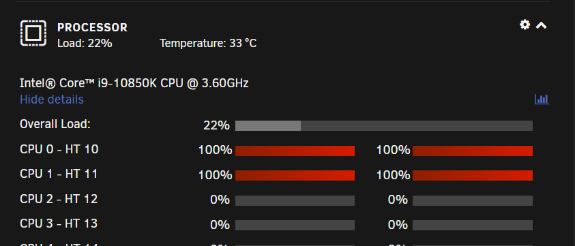The height and width of the screenshot is (246, 575).
Task: Select the CPU 2 - HT 12 label
Action: (59, 199)
